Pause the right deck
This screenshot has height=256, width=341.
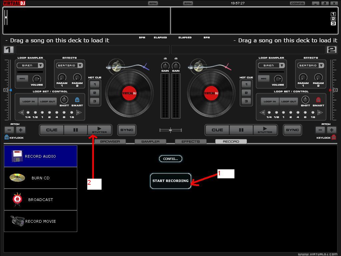[241, 130]
